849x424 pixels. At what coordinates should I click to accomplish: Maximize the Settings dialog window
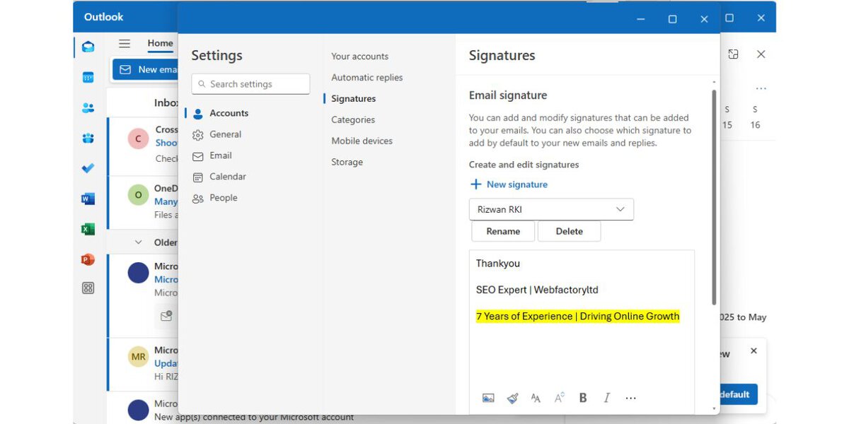pyautogui.click(x=672, y=19)
